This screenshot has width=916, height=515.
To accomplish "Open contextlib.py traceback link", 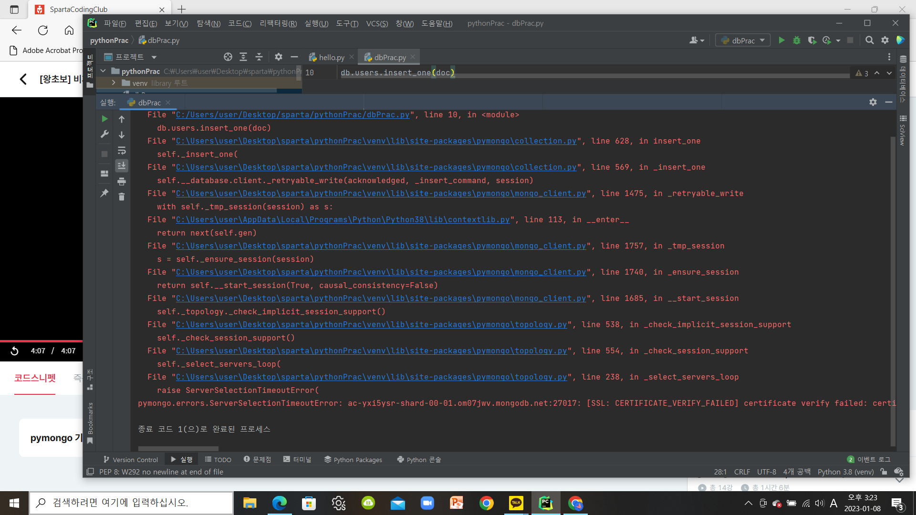I will pos(343,220).
